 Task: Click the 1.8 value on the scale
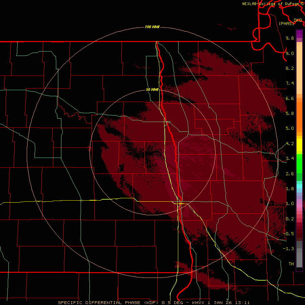(x=290, y=189)
